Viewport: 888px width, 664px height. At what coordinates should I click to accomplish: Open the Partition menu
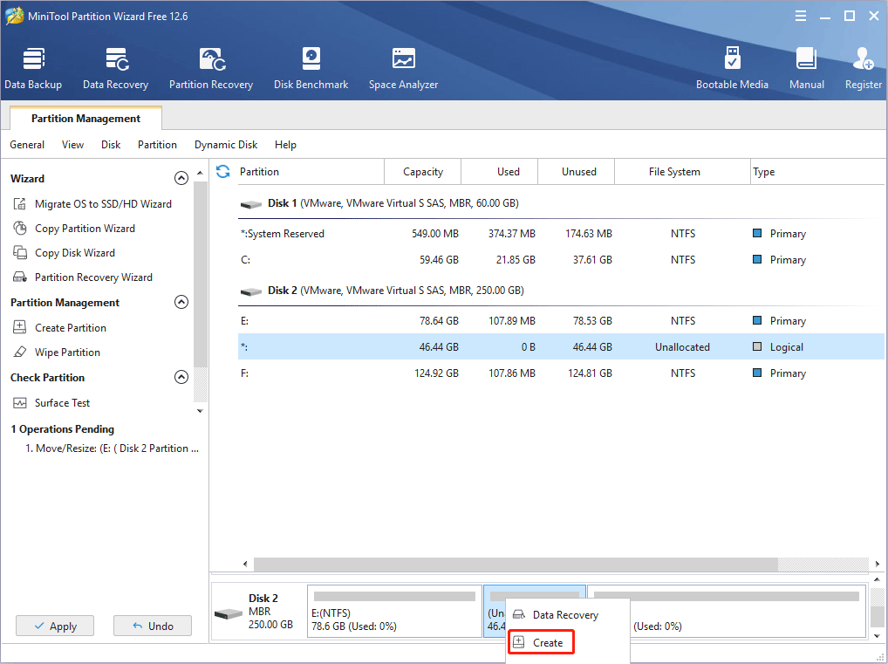[x=157, y=145]
